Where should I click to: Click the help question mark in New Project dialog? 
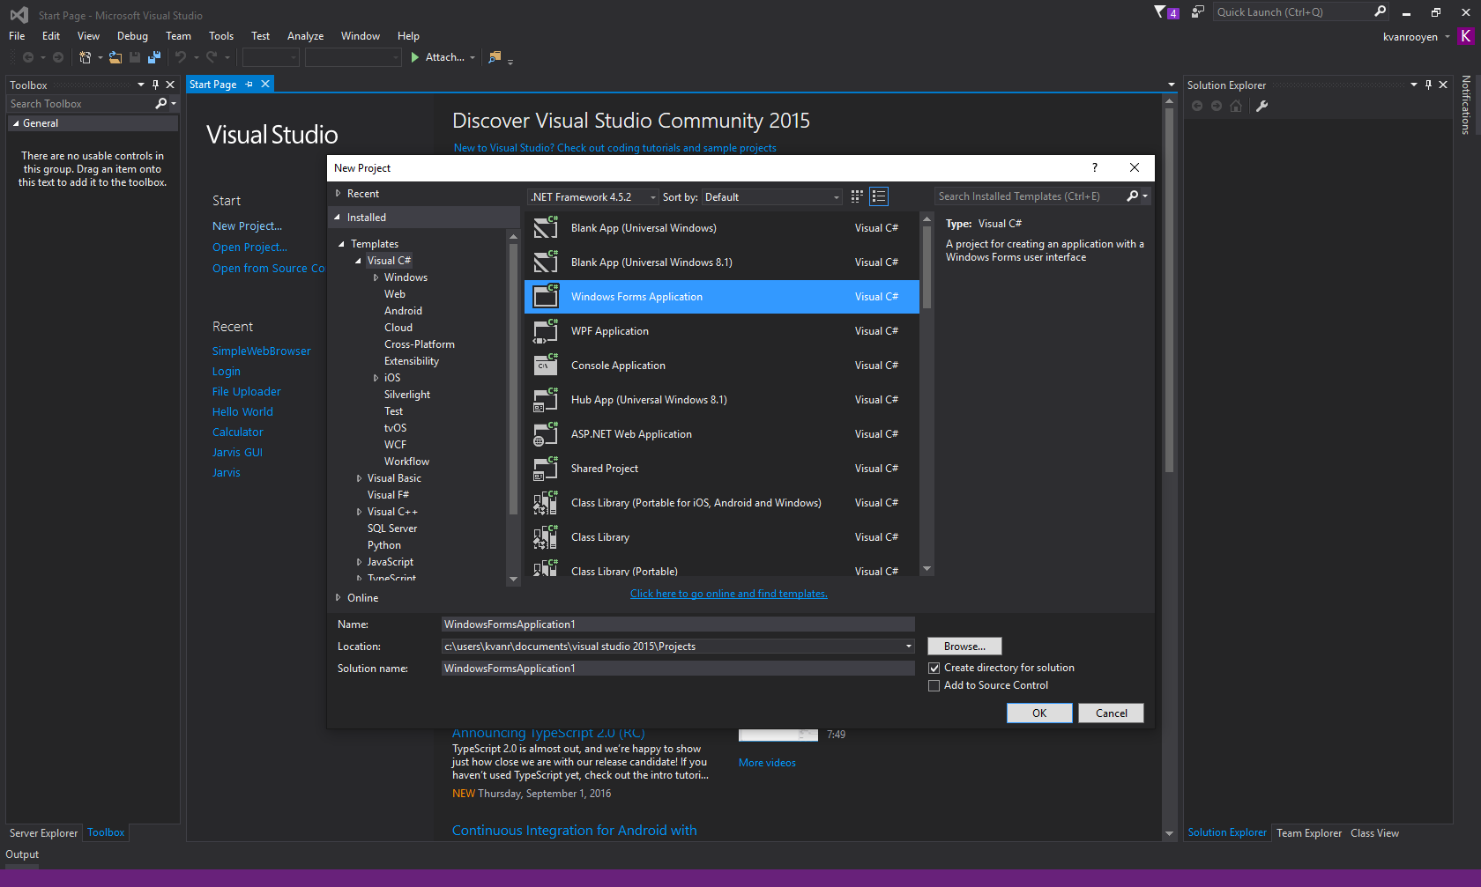click(x=1095, y=167)
